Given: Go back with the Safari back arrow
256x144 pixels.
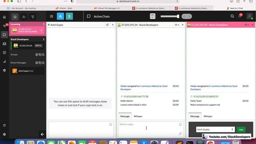Looking at the screenshot, I should coord(26,1).
